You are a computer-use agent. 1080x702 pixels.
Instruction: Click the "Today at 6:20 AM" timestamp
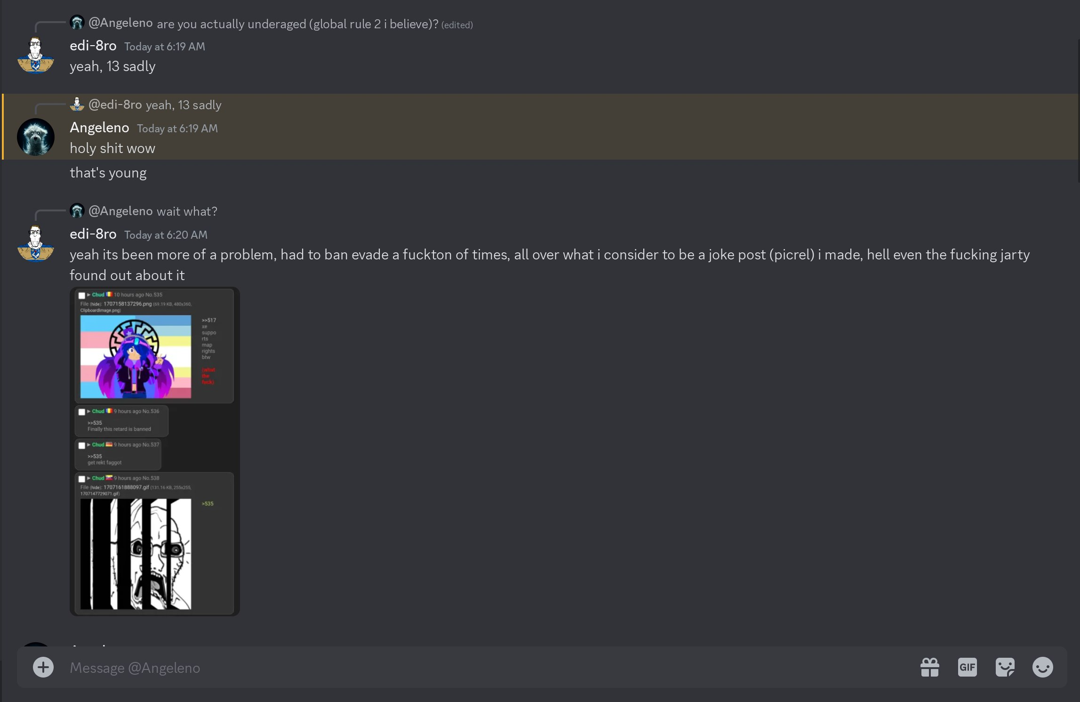166,235
